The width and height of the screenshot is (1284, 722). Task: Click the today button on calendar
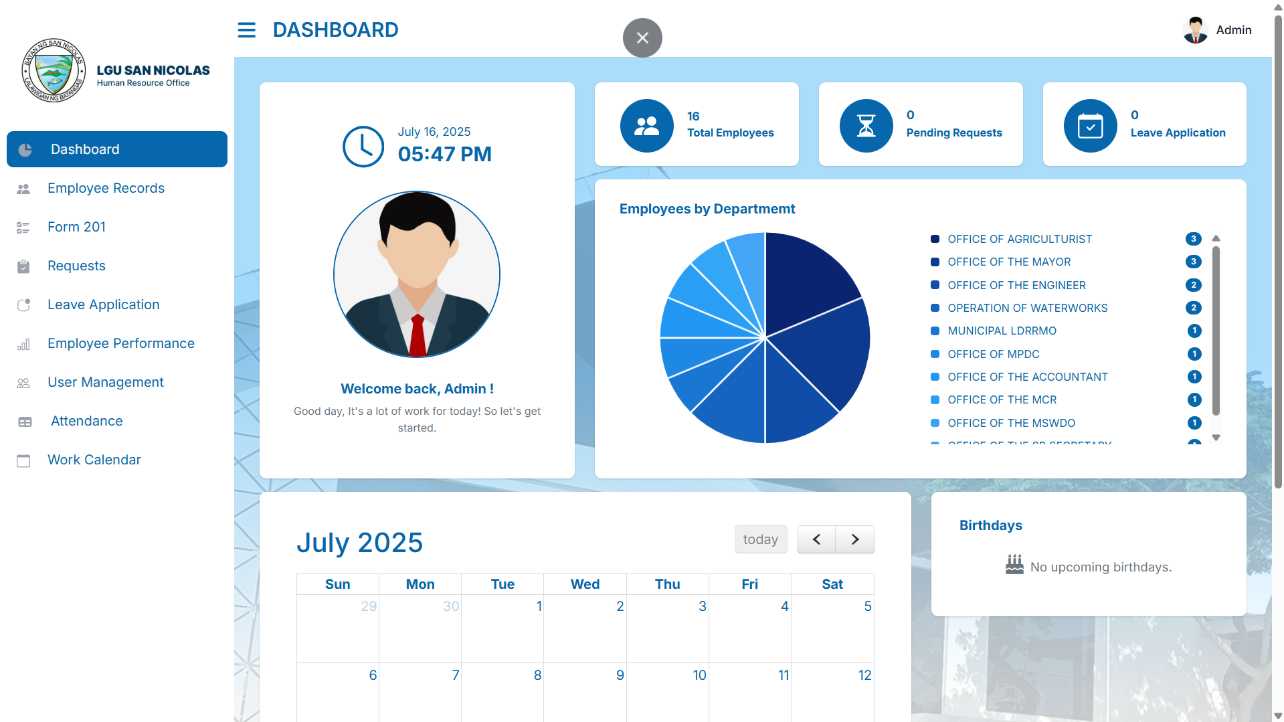pos(761,539)
